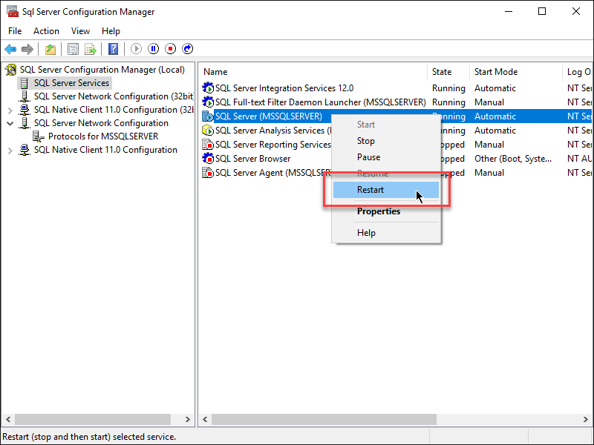Click the Network Configuration (32bit) tree icon
The image size is (594, 445).
click(x=25, y=96)
